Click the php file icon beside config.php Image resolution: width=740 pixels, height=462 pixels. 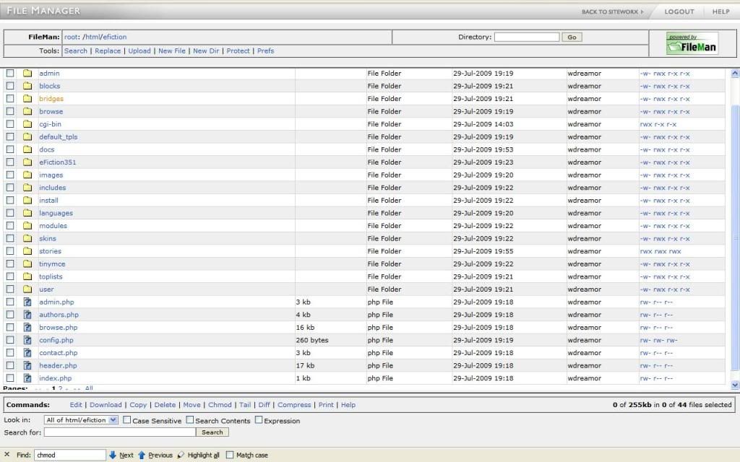tap(27, 340)
